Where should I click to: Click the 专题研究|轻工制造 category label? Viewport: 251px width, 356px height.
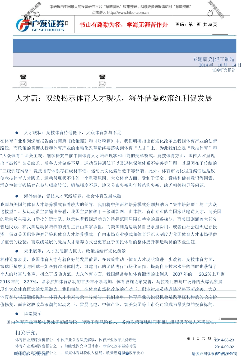[x=214, y=59]
